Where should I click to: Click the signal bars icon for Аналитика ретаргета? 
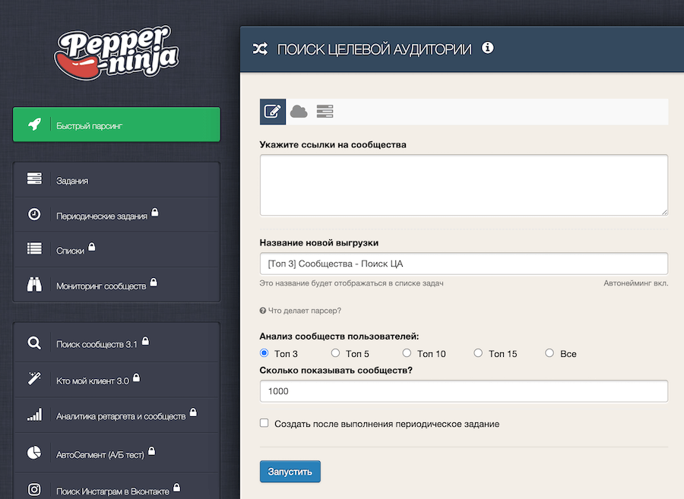click(x=34, y=415)
